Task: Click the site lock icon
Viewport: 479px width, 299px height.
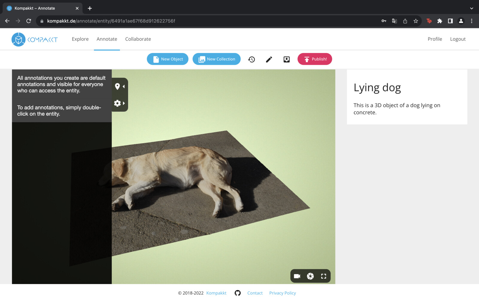Action: tap(42, 21)
